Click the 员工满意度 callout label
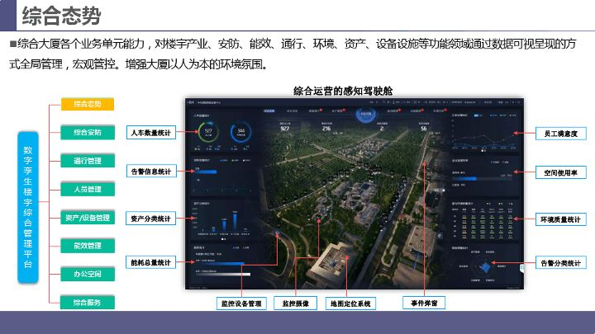Image resolution: width=595 pixels, height=334 pixels. coord(560,134)
